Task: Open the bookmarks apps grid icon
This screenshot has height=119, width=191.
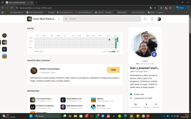Action: (x=2, y=12)
